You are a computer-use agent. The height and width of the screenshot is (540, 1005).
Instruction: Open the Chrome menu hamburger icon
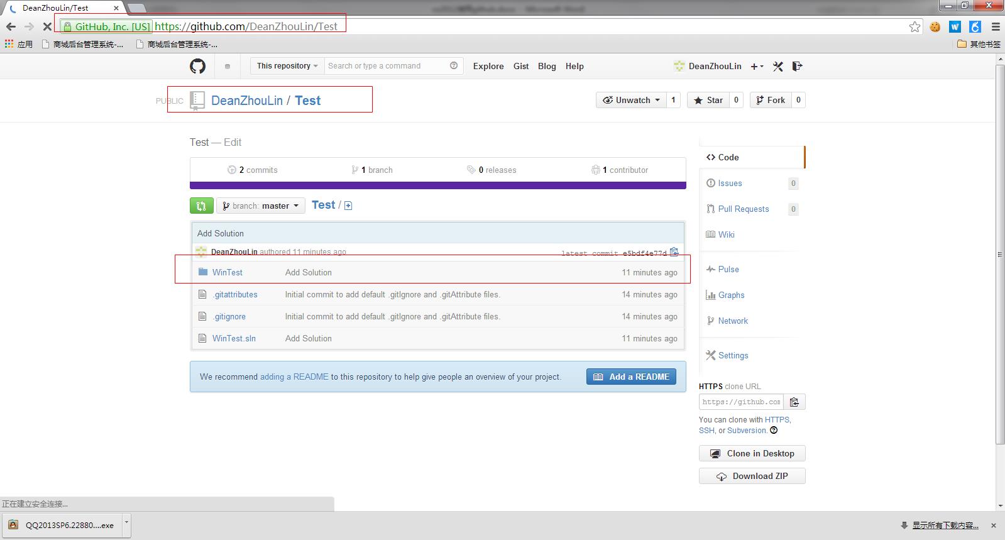tap(996, 26)
